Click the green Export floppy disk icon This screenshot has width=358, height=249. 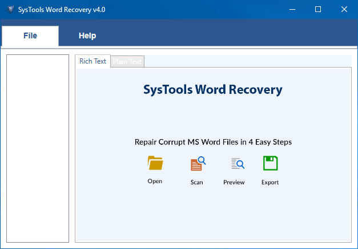270,164
